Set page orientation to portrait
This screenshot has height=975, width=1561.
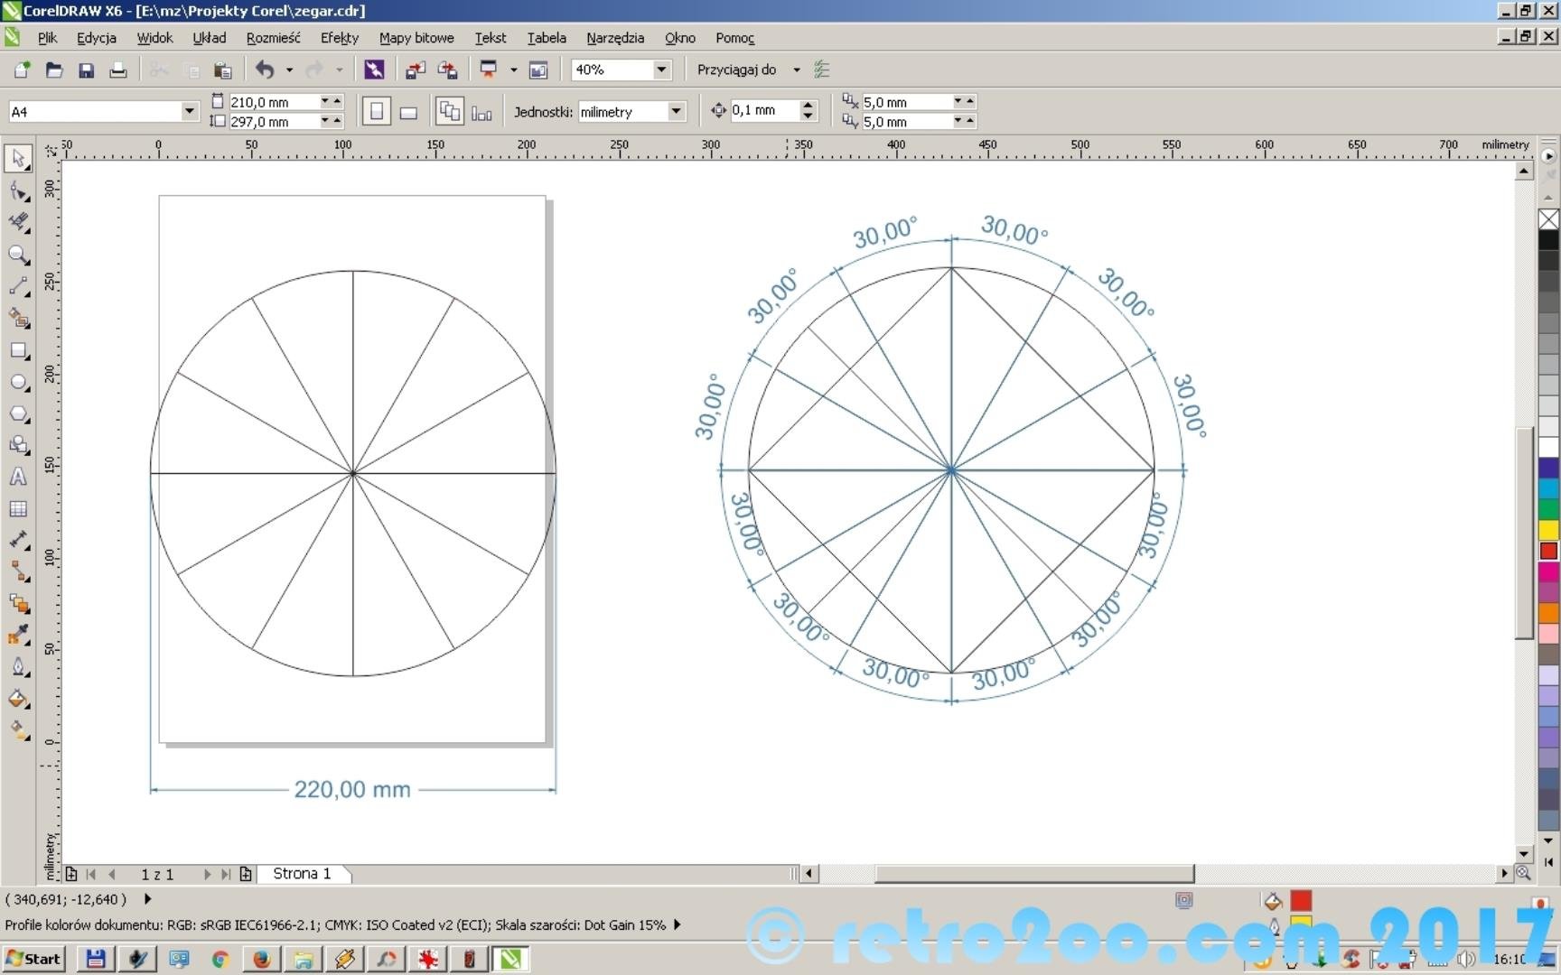[377, 111]
